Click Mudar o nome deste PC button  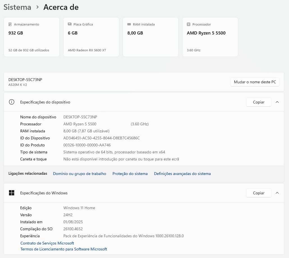(x=255, y=82)
